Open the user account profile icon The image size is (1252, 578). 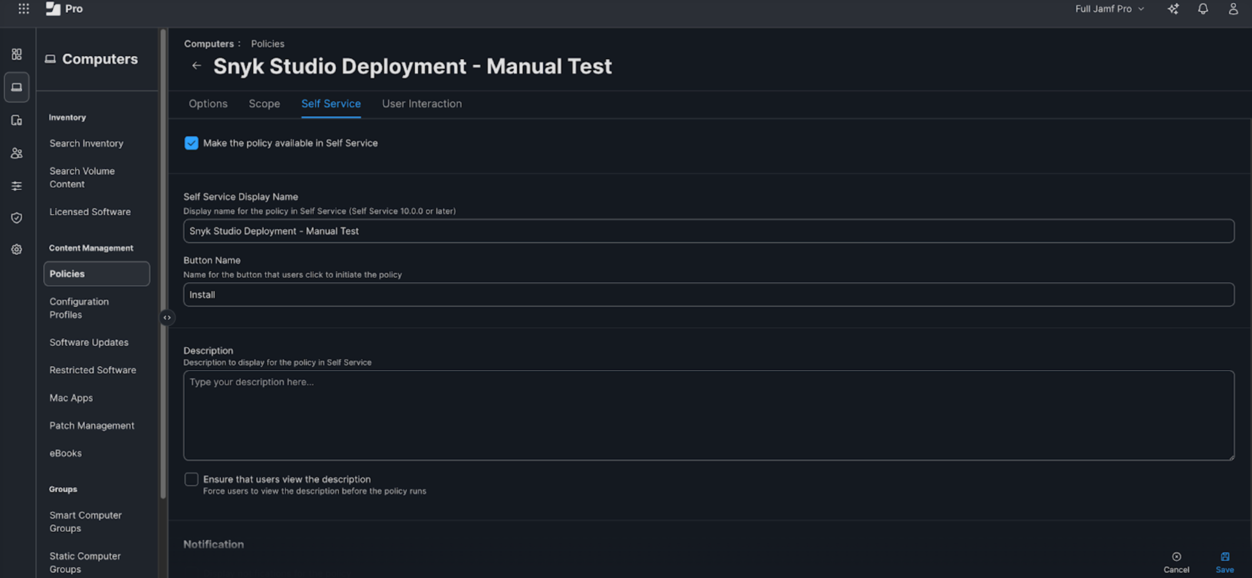(x=1233, y=9)
